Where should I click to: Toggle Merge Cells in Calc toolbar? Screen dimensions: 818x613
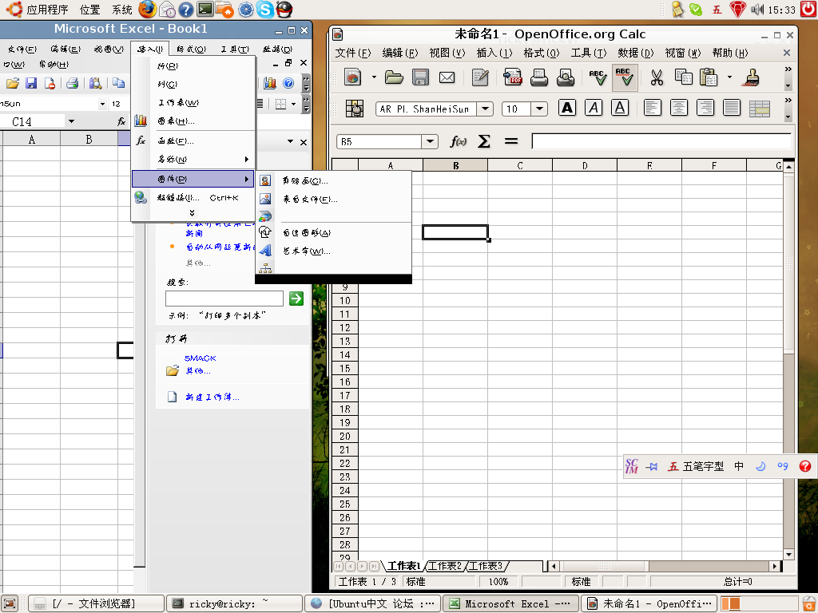pos(760,108)
